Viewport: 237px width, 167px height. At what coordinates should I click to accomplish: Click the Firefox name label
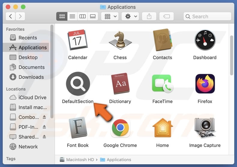[205, 101]
